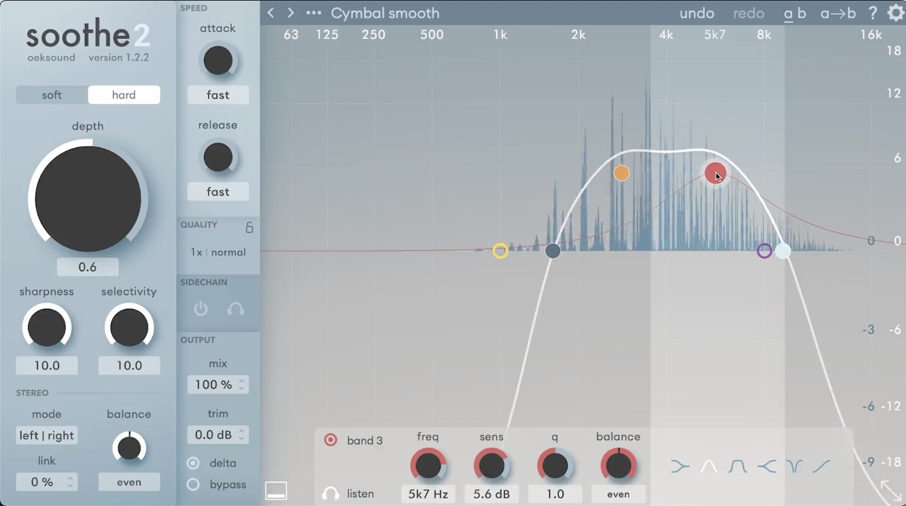Adjust the attack knob to fast
906x506 pixels.
(217, 60)
